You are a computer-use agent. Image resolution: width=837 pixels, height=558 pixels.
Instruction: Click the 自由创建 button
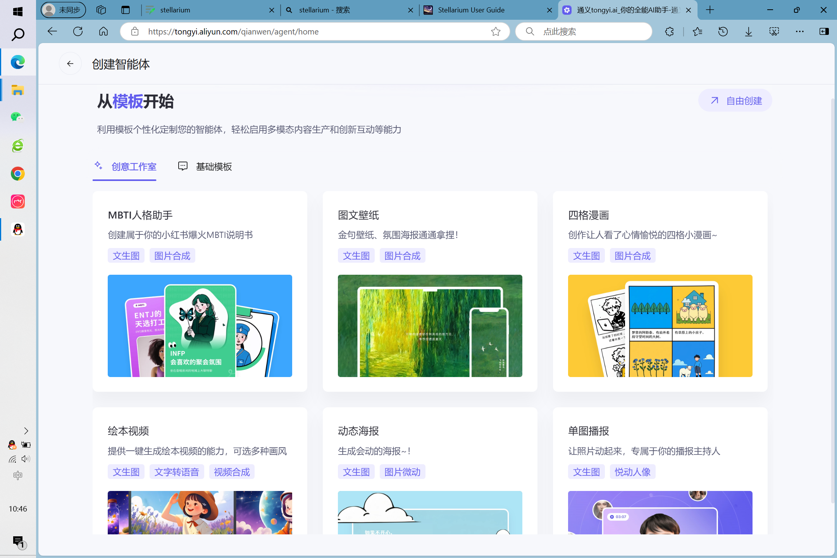(735, 101)
